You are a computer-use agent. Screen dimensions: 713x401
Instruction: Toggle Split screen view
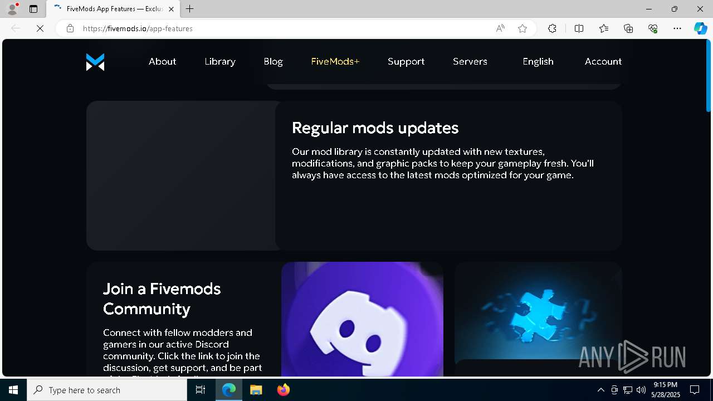(579, 28)
